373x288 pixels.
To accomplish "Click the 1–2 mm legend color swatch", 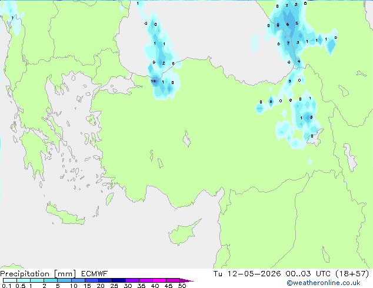I will tap(37, 280).
